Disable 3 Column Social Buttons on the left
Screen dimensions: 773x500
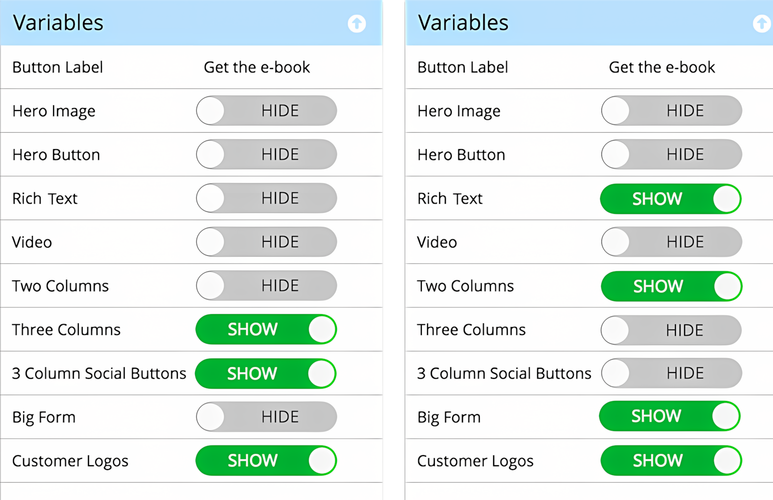pyautogui.click(x=265, y=373)
